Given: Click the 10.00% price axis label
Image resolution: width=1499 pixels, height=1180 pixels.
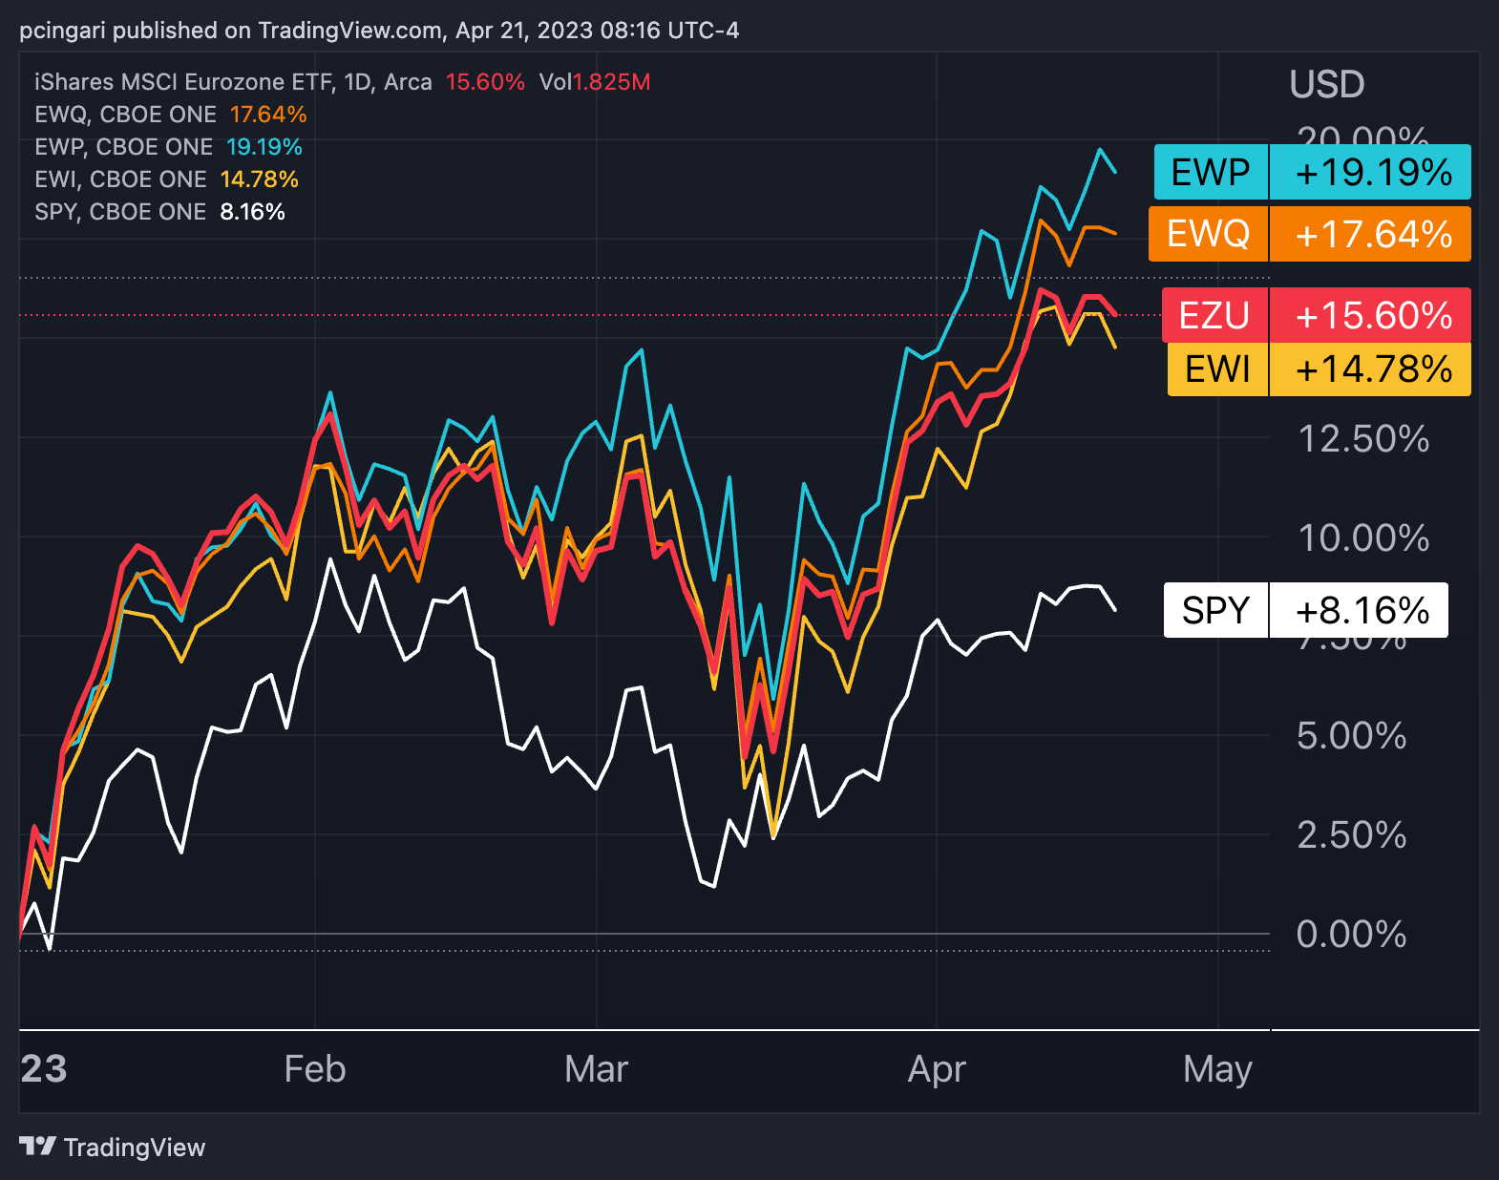Looking at the screenshot, I should 1363,537.
